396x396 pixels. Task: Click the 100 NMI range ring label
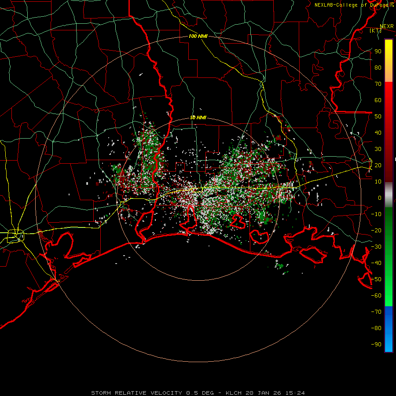tap(198, 36)
